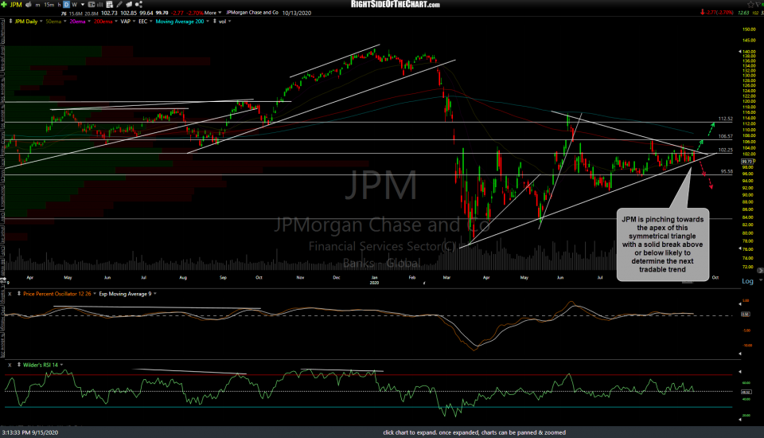Viewport: 764px width, 438px height.
Task: Open the vol indicator dropdown
Action: pyautogui.click(x=229, y=22)
